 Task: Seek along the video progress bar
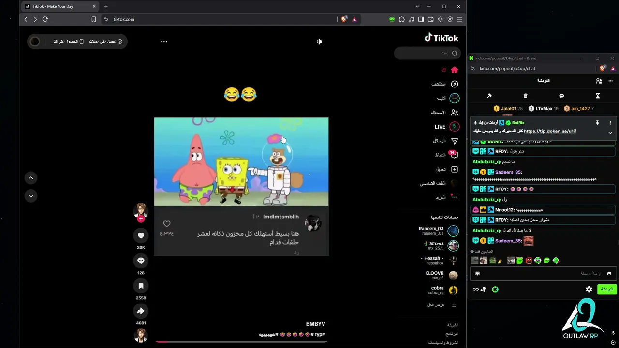point(241,342)
